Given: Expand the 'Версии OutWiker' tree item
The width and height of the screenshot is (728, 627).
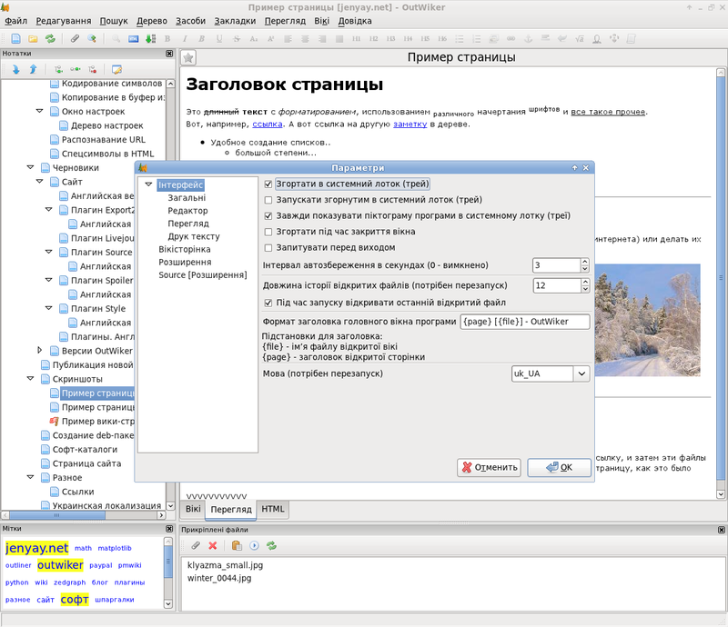Looking at the screenshot, I should click(x=38, y=351).
